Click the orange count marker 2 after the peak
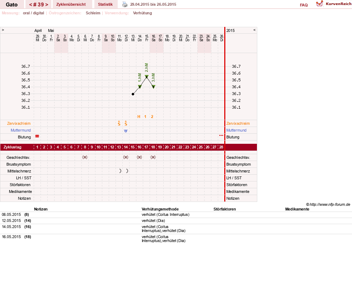The width and height of the screenshot is (352, 284). pos(152,117)
